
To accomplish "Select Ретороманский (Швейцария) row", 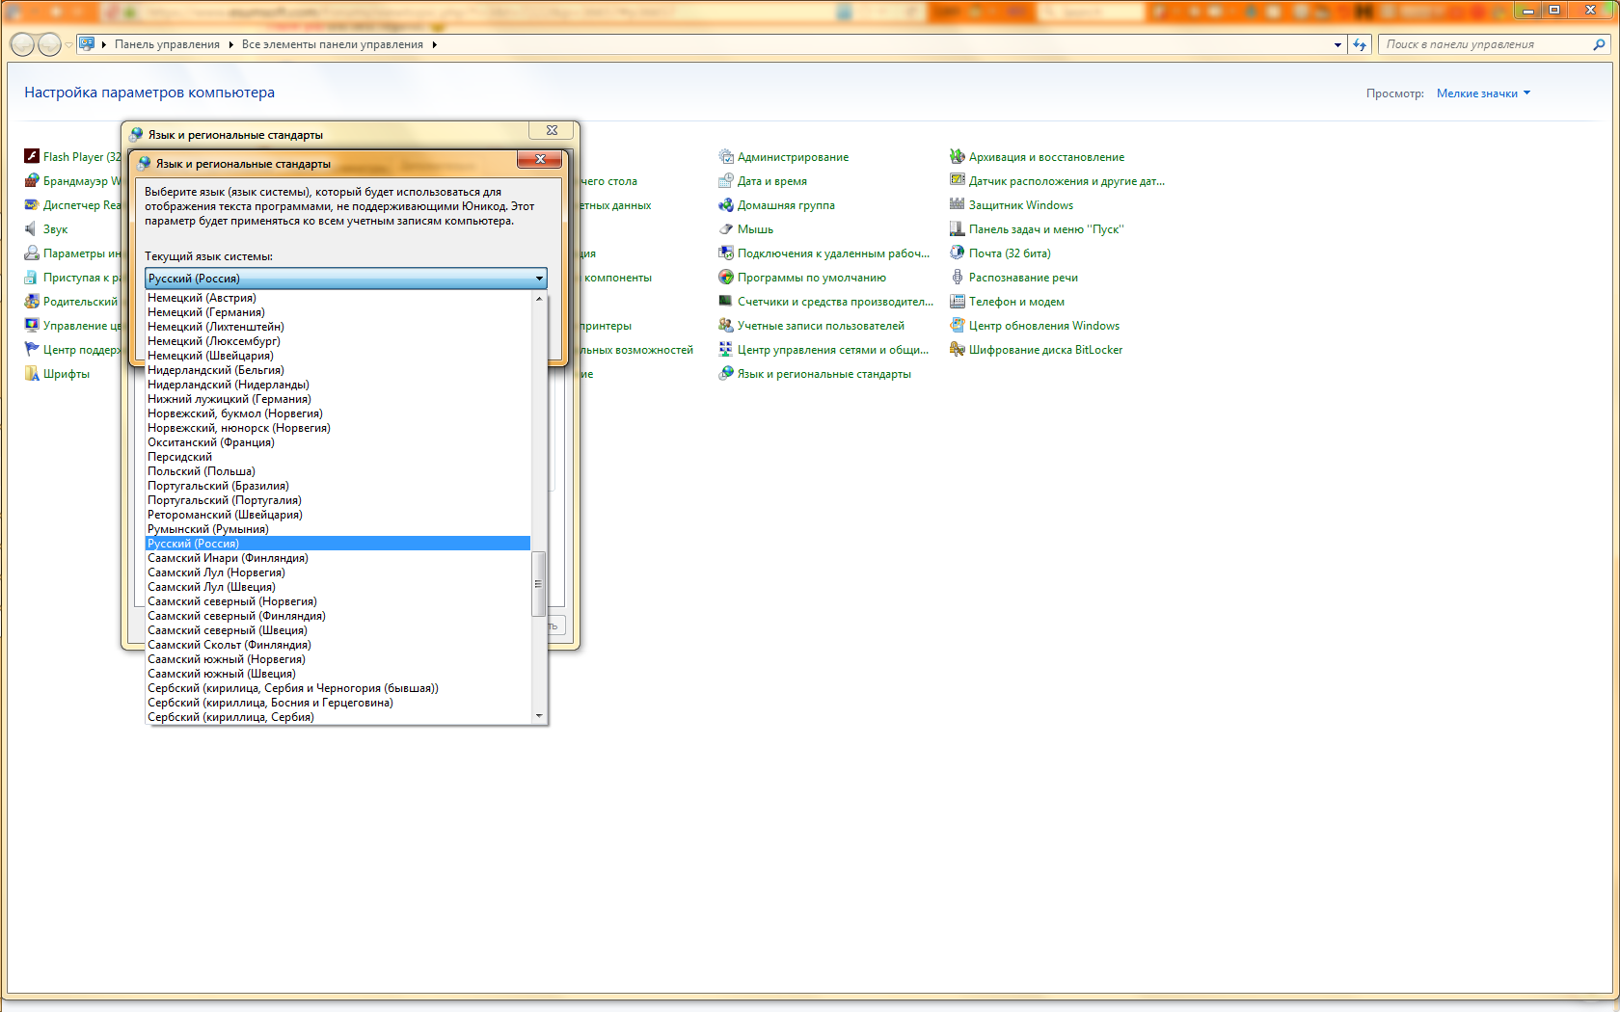I will pyautogui.click(x=337, y=515).
